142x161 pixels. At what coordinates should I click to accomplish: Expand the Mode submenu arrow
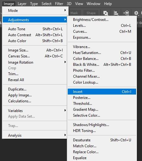65,10
